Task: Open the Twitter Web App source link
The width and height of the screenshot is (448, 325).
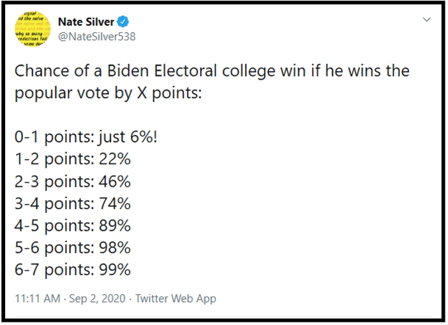Action: click(x=175, y=298)
